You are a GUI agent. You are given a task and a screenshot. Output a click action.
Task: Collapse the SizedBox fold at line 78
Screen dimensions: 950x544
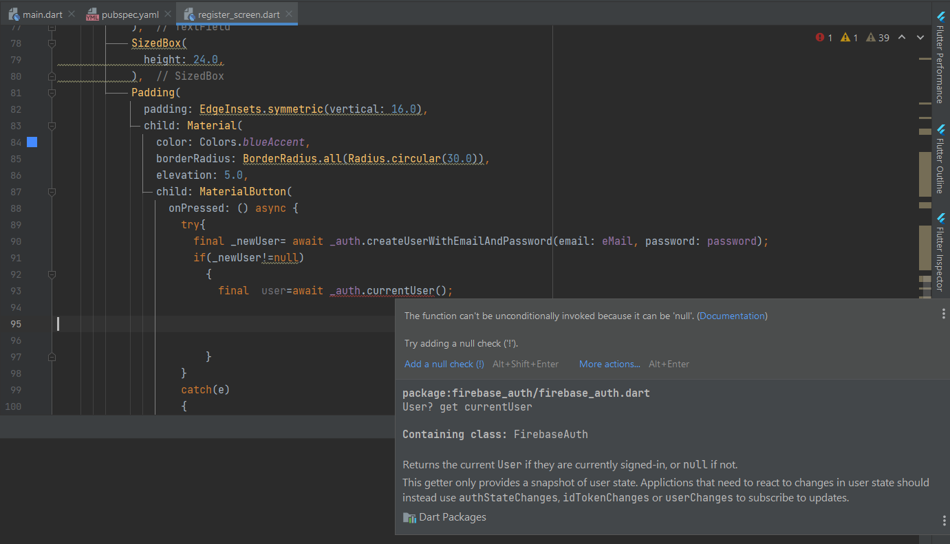pos(52,43)
